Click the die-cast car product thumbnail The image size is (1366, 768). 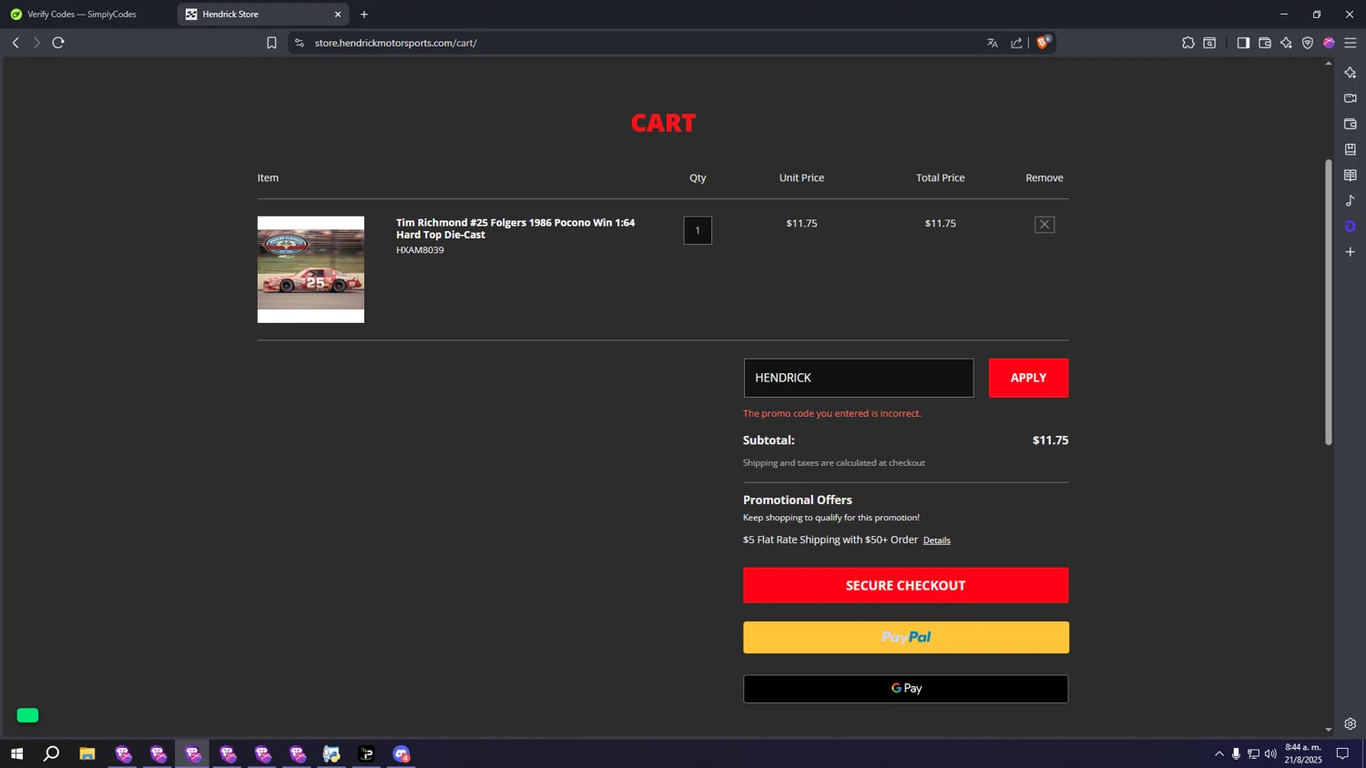311,269
